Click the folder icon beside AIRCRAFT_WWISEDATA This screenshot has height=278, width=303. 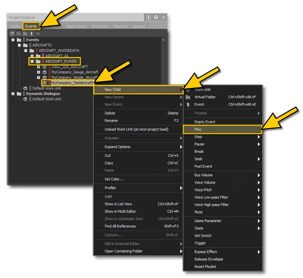[32, 51]
